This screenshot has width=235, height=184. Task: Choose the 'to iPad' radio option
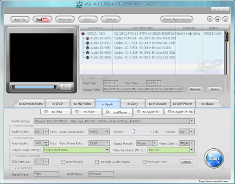(x=46, y=112)
